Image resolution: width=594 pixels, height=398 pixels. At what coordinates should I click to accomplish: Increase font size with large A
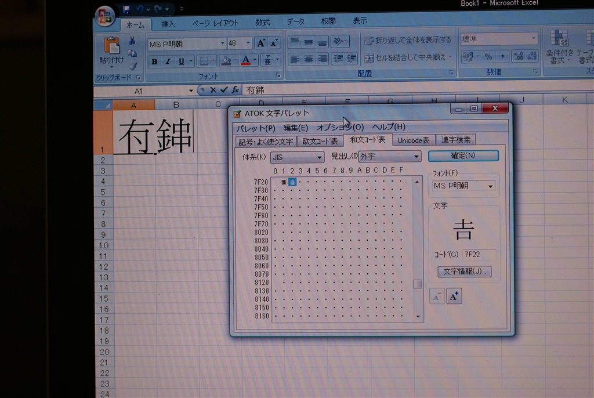pyautogui.click(x=261, y=43)
